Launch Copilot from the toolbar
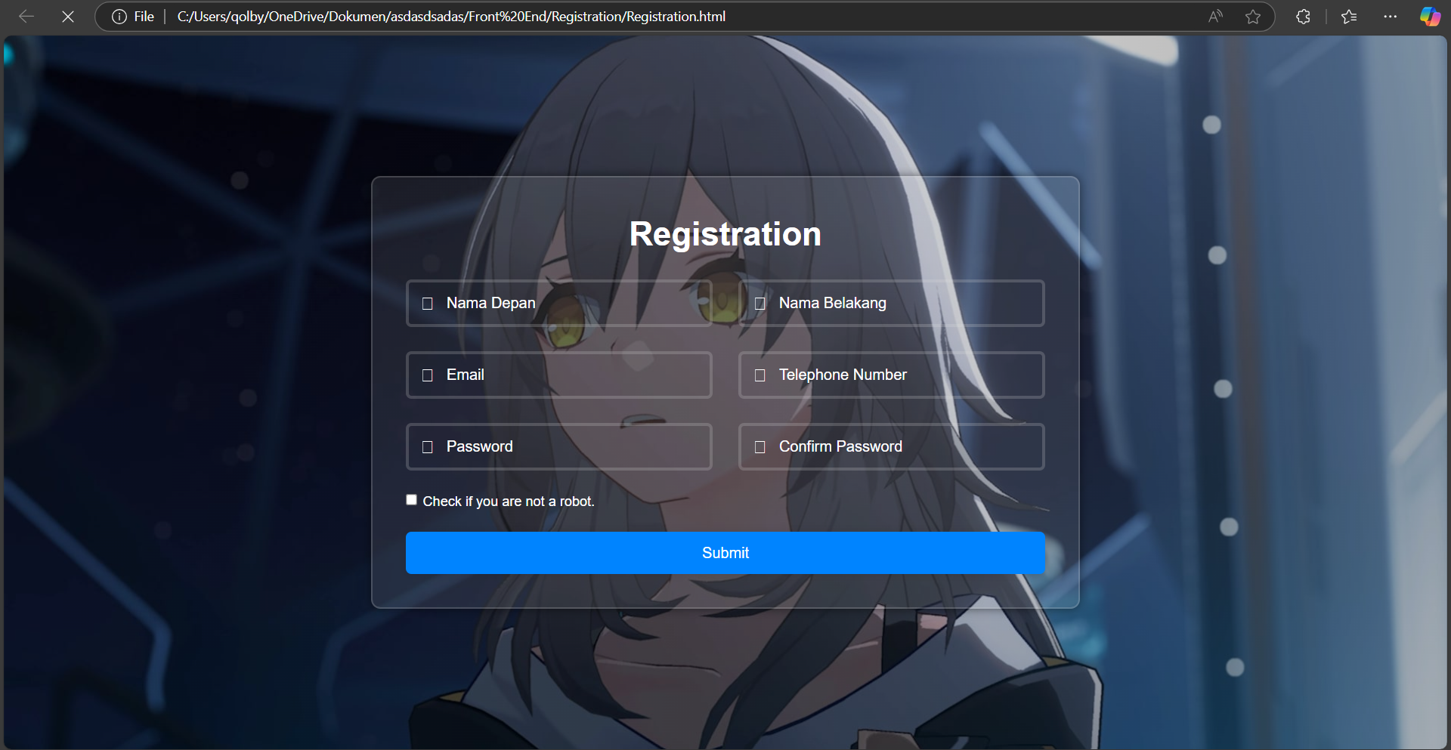Screen dimensions: 1451x750 1430,17
